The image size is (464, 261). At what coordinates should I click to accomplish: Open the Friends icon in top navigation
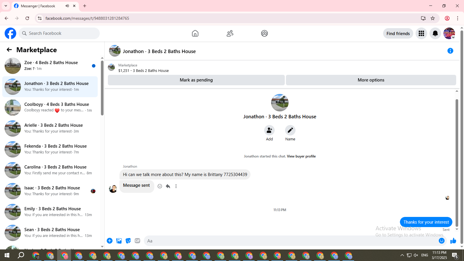click(x=230, y=33)
